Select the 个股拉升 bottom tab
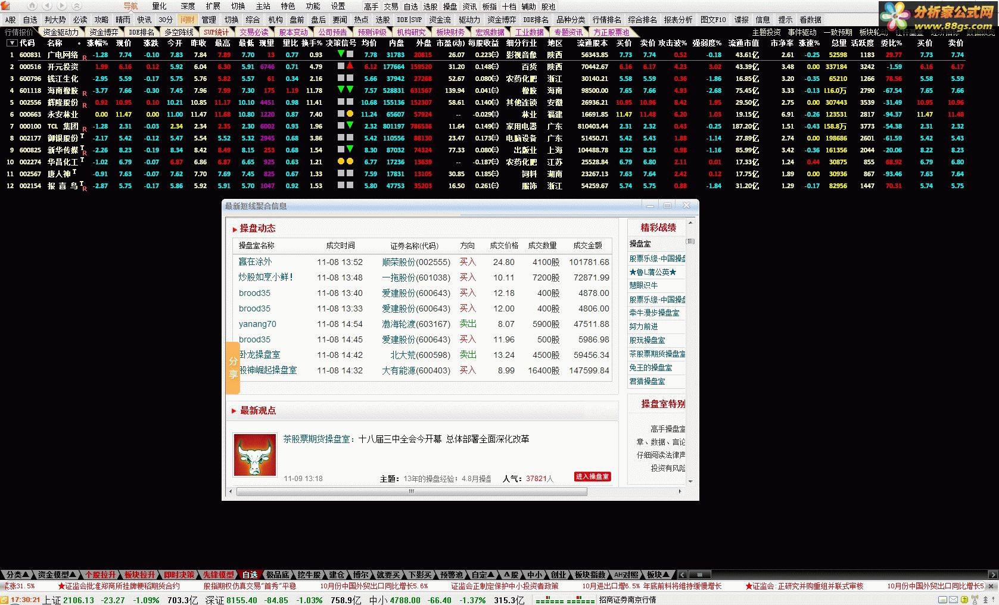The image size is (999, 605). (100, 575)
